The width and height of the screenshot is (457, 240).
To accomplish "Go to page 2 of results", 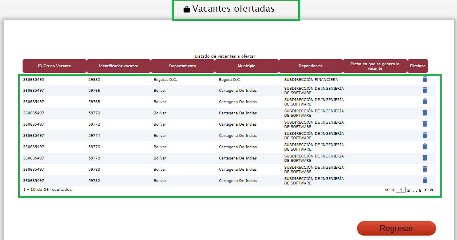I will coord(408,190).
